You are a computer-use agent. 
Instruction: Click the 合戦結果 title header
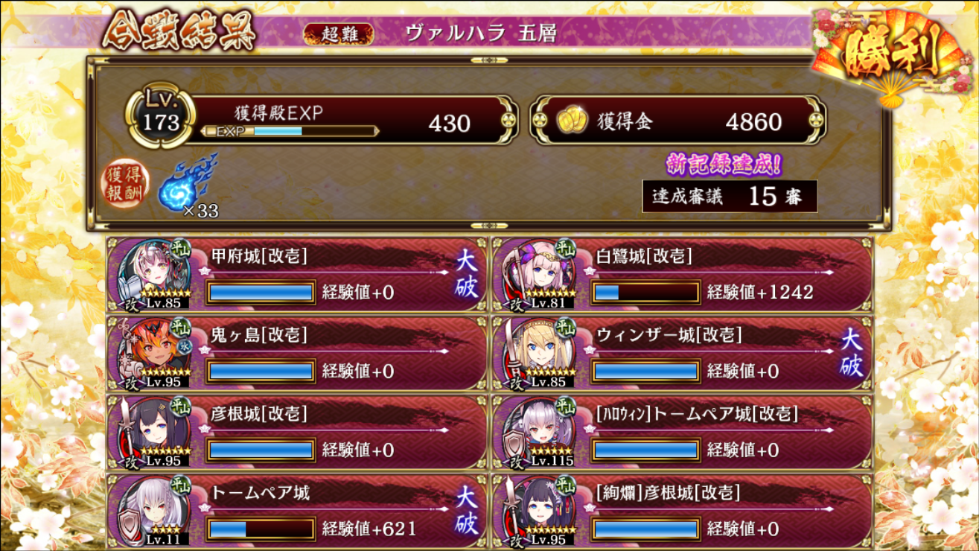click(x=179, y=31)
